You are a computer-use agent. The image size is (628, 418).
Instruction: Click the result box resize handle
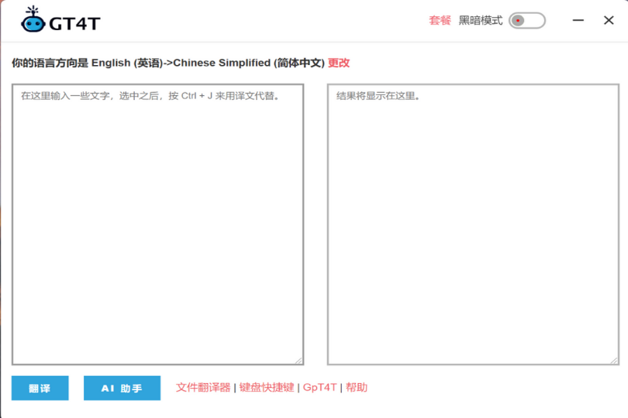tap(614, 360)
